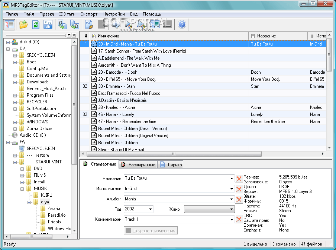Open the Настройки menu
The image size is (336, 250).
click(x=114, y=14)
